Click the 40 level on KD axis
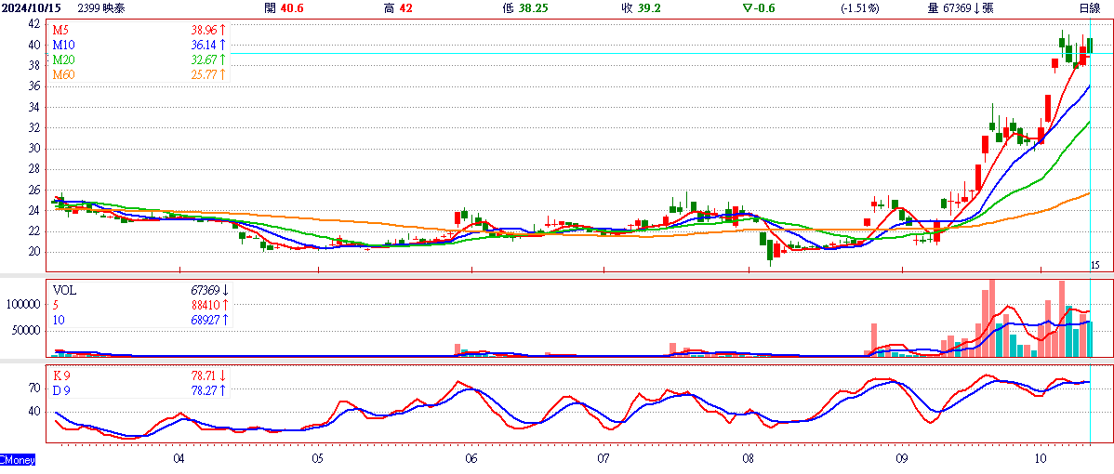Image resolution: width=1114 pixels, height=474 pixels. click(33, 412)
